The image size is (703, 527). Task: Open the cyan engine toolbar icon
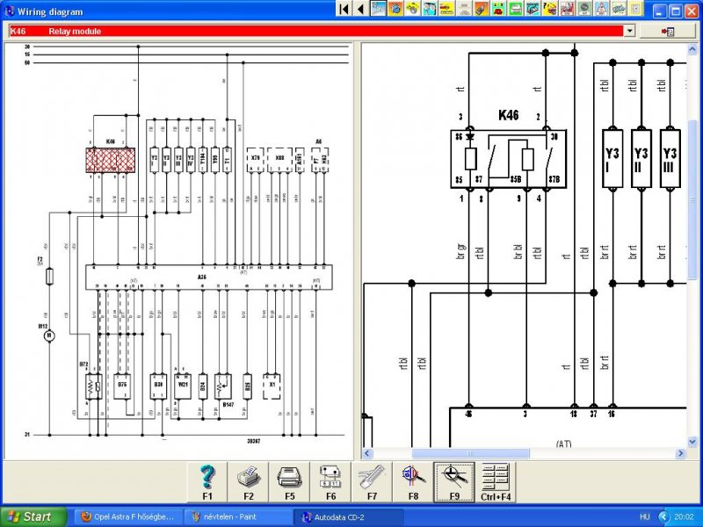pos(533,9)
